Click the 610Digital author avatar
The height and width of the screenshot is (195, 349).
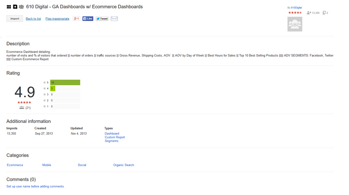pyautogui.click(x=295, y=25)
